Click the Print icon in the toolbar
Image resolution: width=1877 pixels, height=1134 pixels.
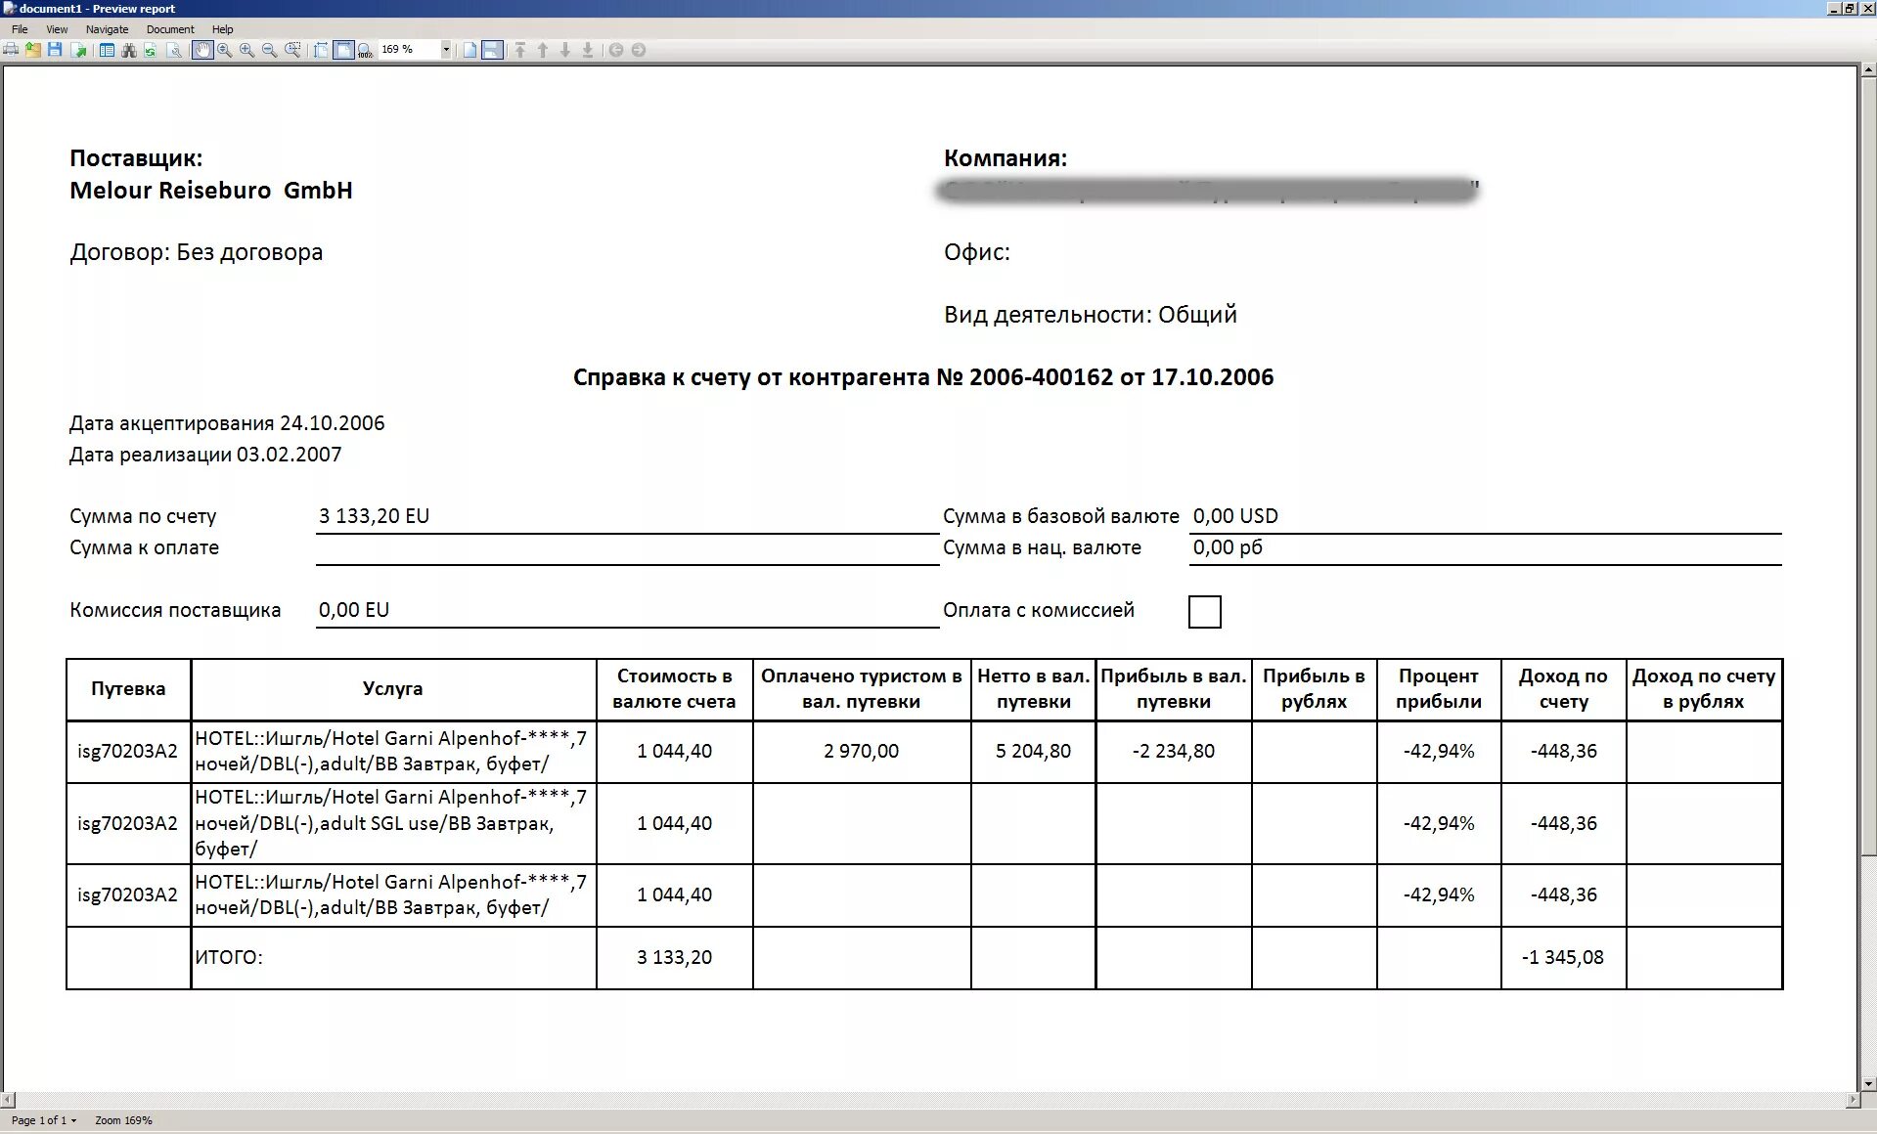pyautogui.click(x=11, y=50)
